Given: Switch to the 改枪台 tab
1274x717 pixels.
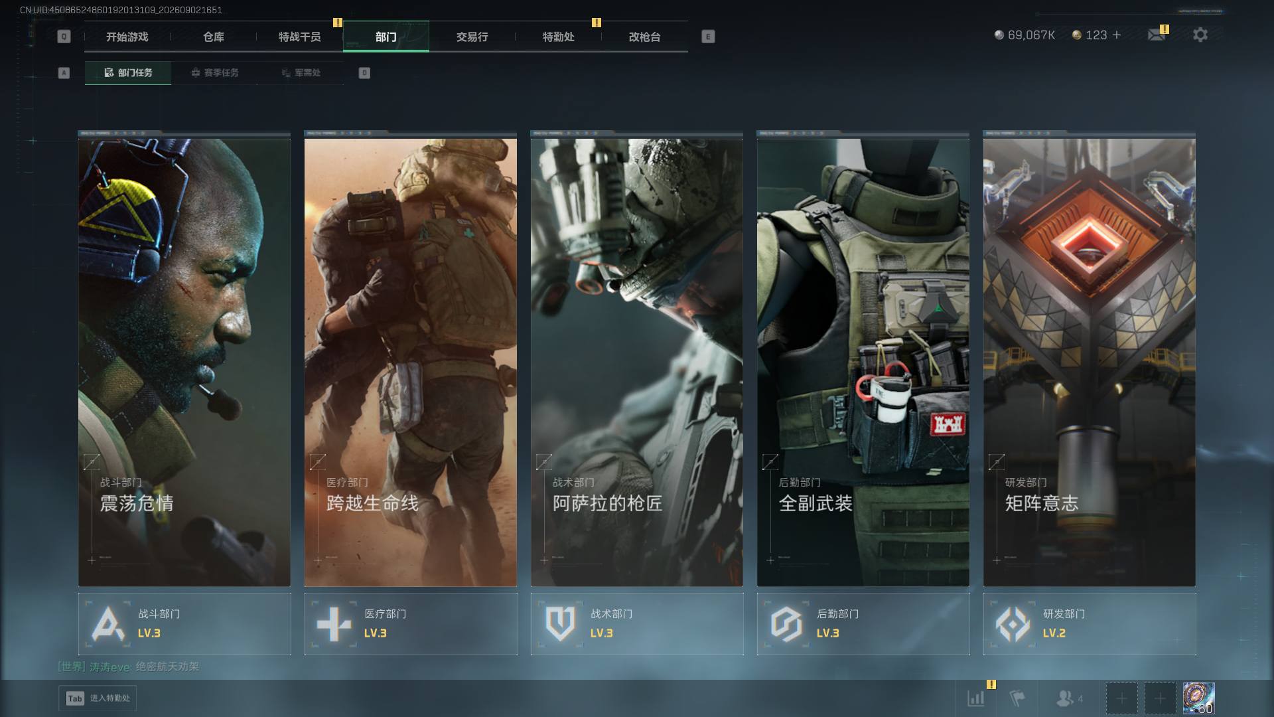Looking at the screenshot, I should (x=645, y=37).
